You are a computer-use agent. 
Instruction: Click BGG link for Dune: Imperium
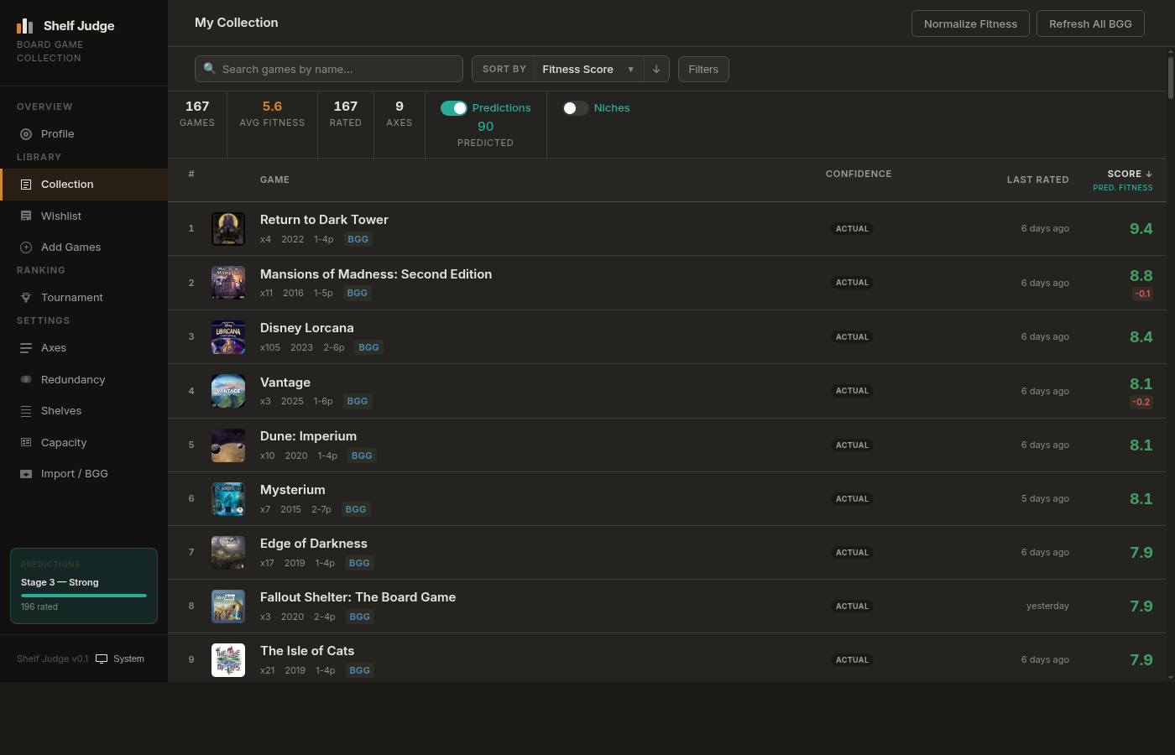coord(362,456)
